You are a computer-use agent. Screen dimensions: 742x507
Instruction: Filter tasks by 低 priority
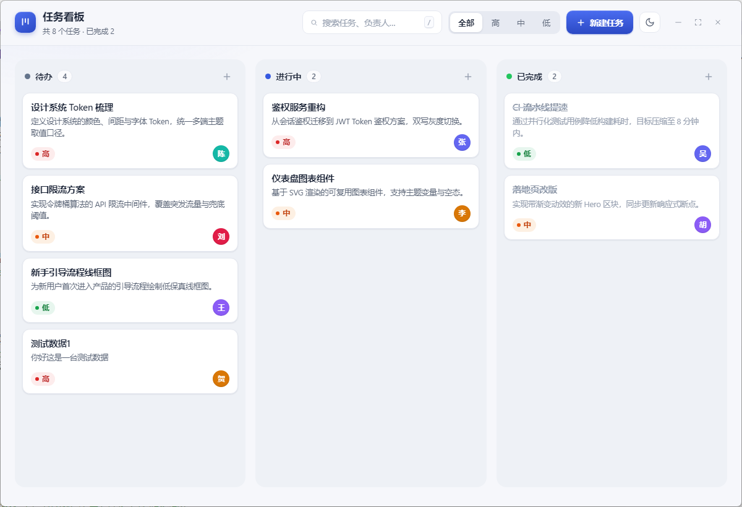click(547, 23)
